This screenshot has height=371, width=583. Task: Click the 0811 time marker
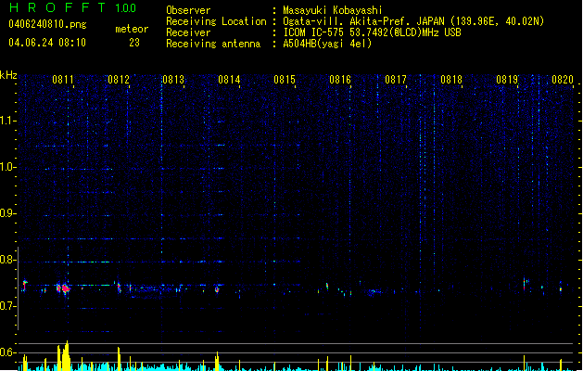[63, 80]
